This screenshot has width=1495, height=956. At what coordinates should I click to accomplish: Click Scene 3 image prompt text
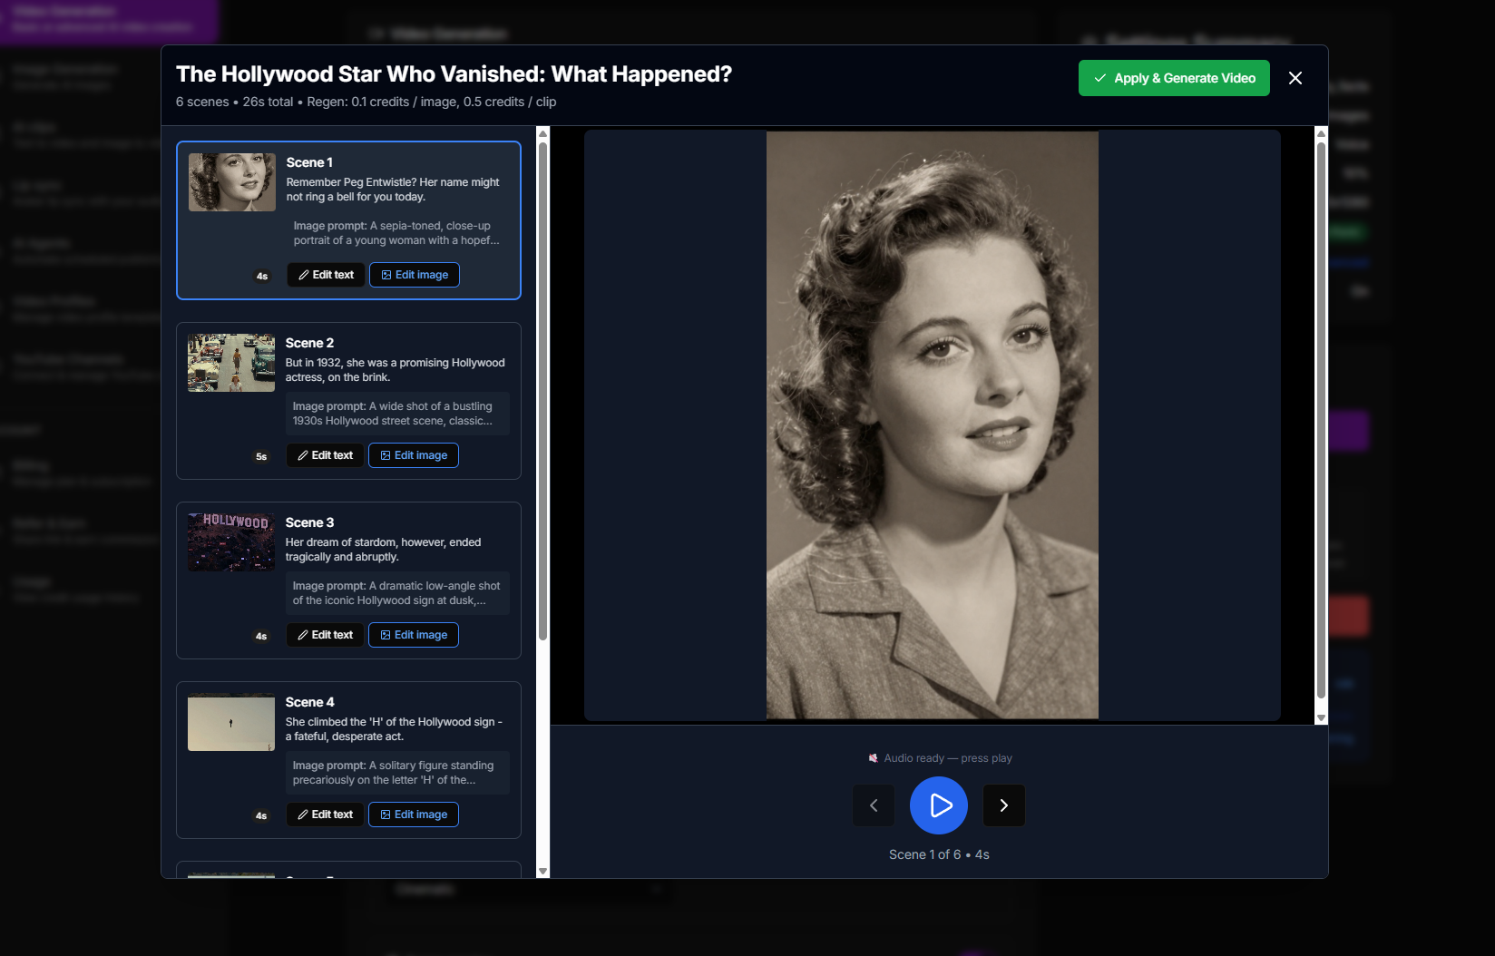[396, 593]
